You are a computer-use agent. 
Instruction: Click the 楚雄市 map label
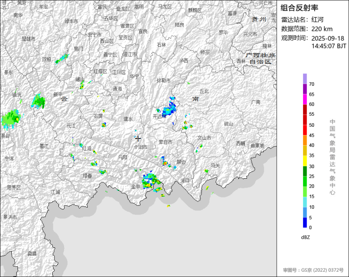(28, 39)
